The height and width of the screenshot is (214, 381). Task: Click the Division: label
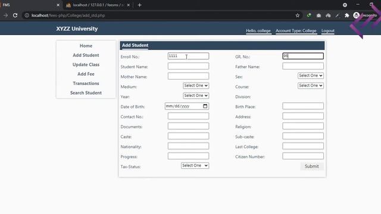[243, 97]
